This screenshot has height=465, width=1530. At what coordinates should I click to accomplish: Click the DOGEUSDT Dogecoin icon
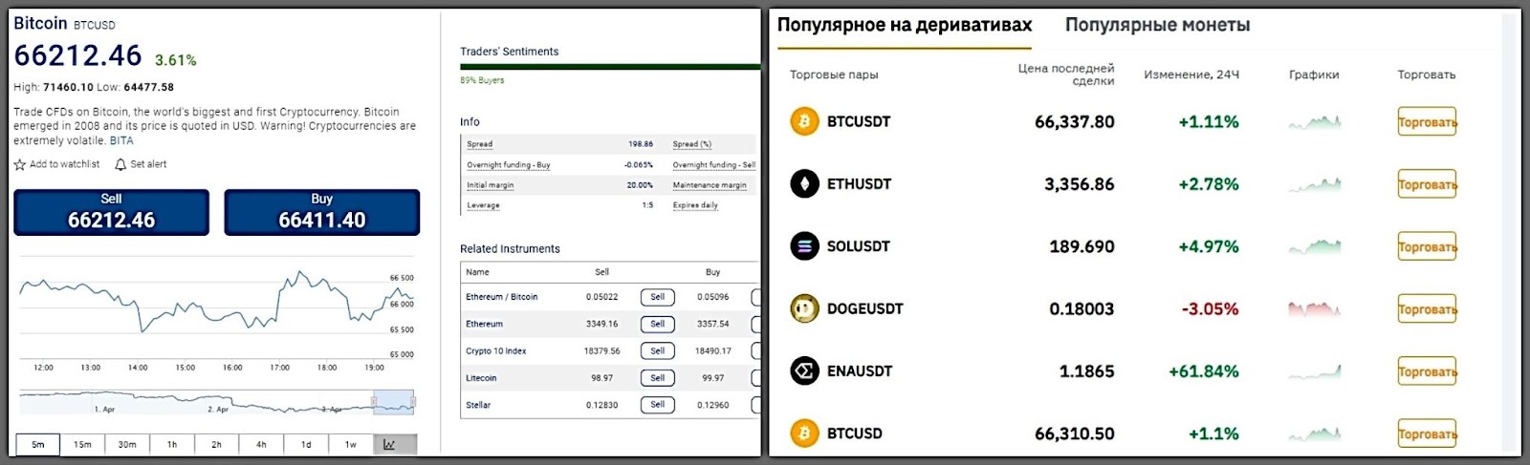[804, 308]
